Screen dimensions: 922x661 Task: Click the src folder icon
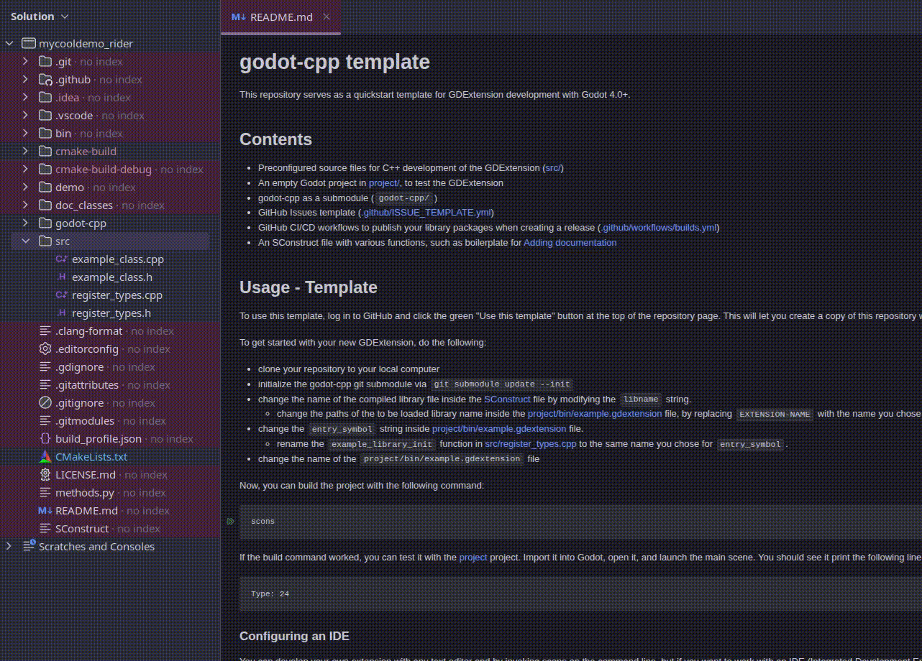point(45,241)
